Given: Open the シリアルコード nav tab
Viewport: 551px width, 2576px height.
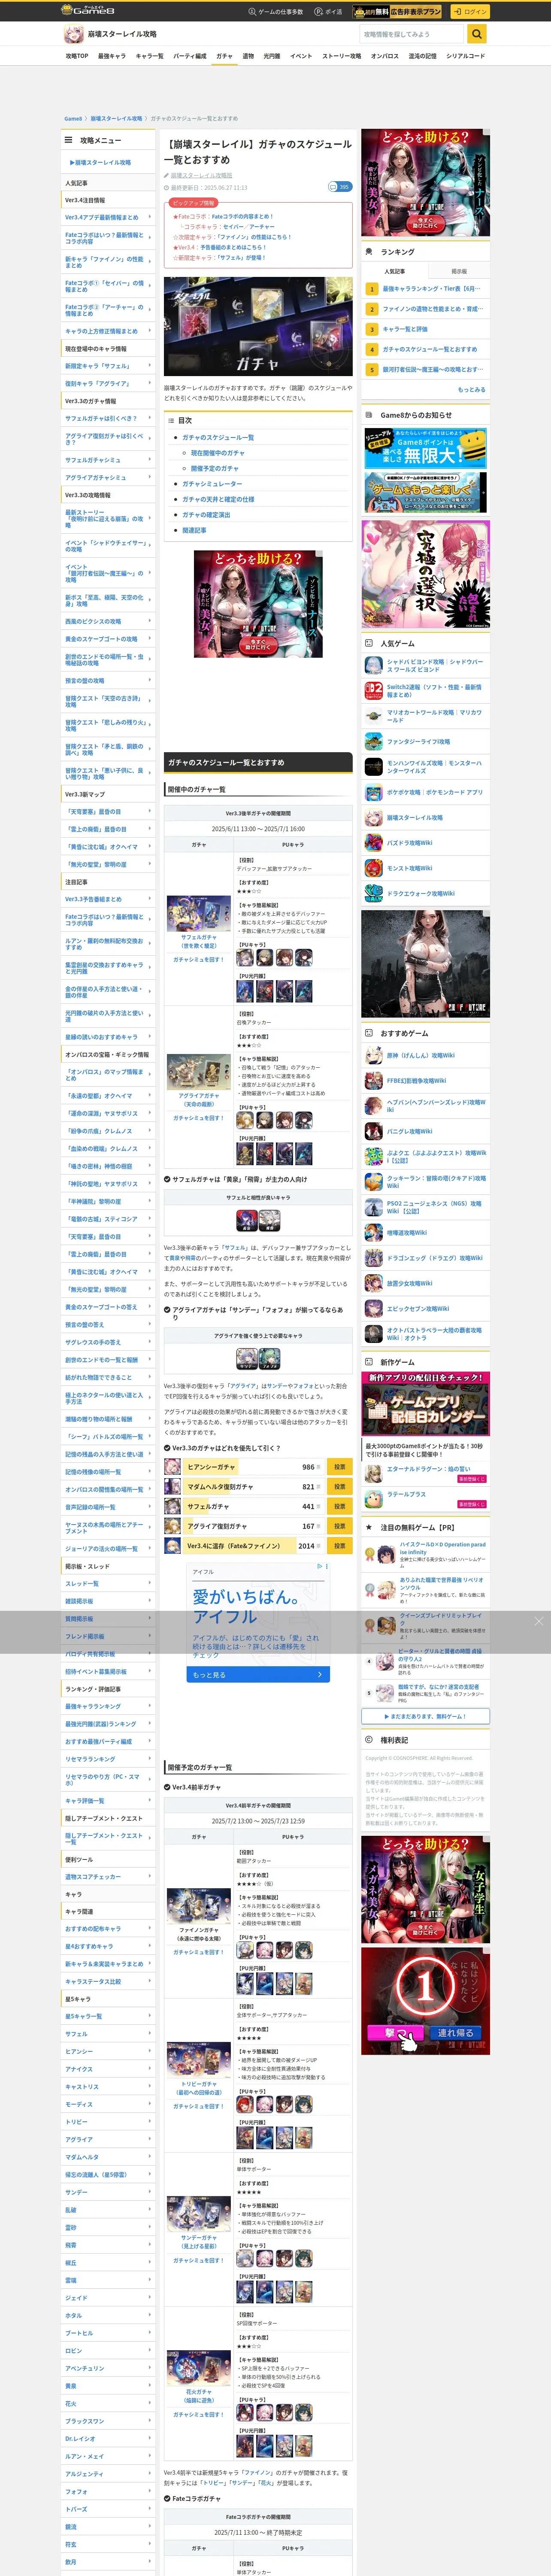Looking at the screenshot, I should 465,56.
